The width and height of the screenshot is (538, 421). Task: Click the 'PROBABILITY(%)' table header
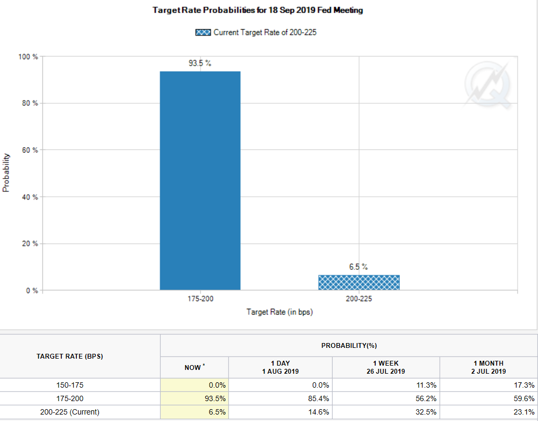tap(349, 345)
